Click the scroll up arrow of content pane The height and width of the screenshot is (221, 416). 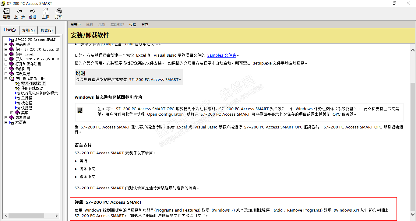coord(413,50)
